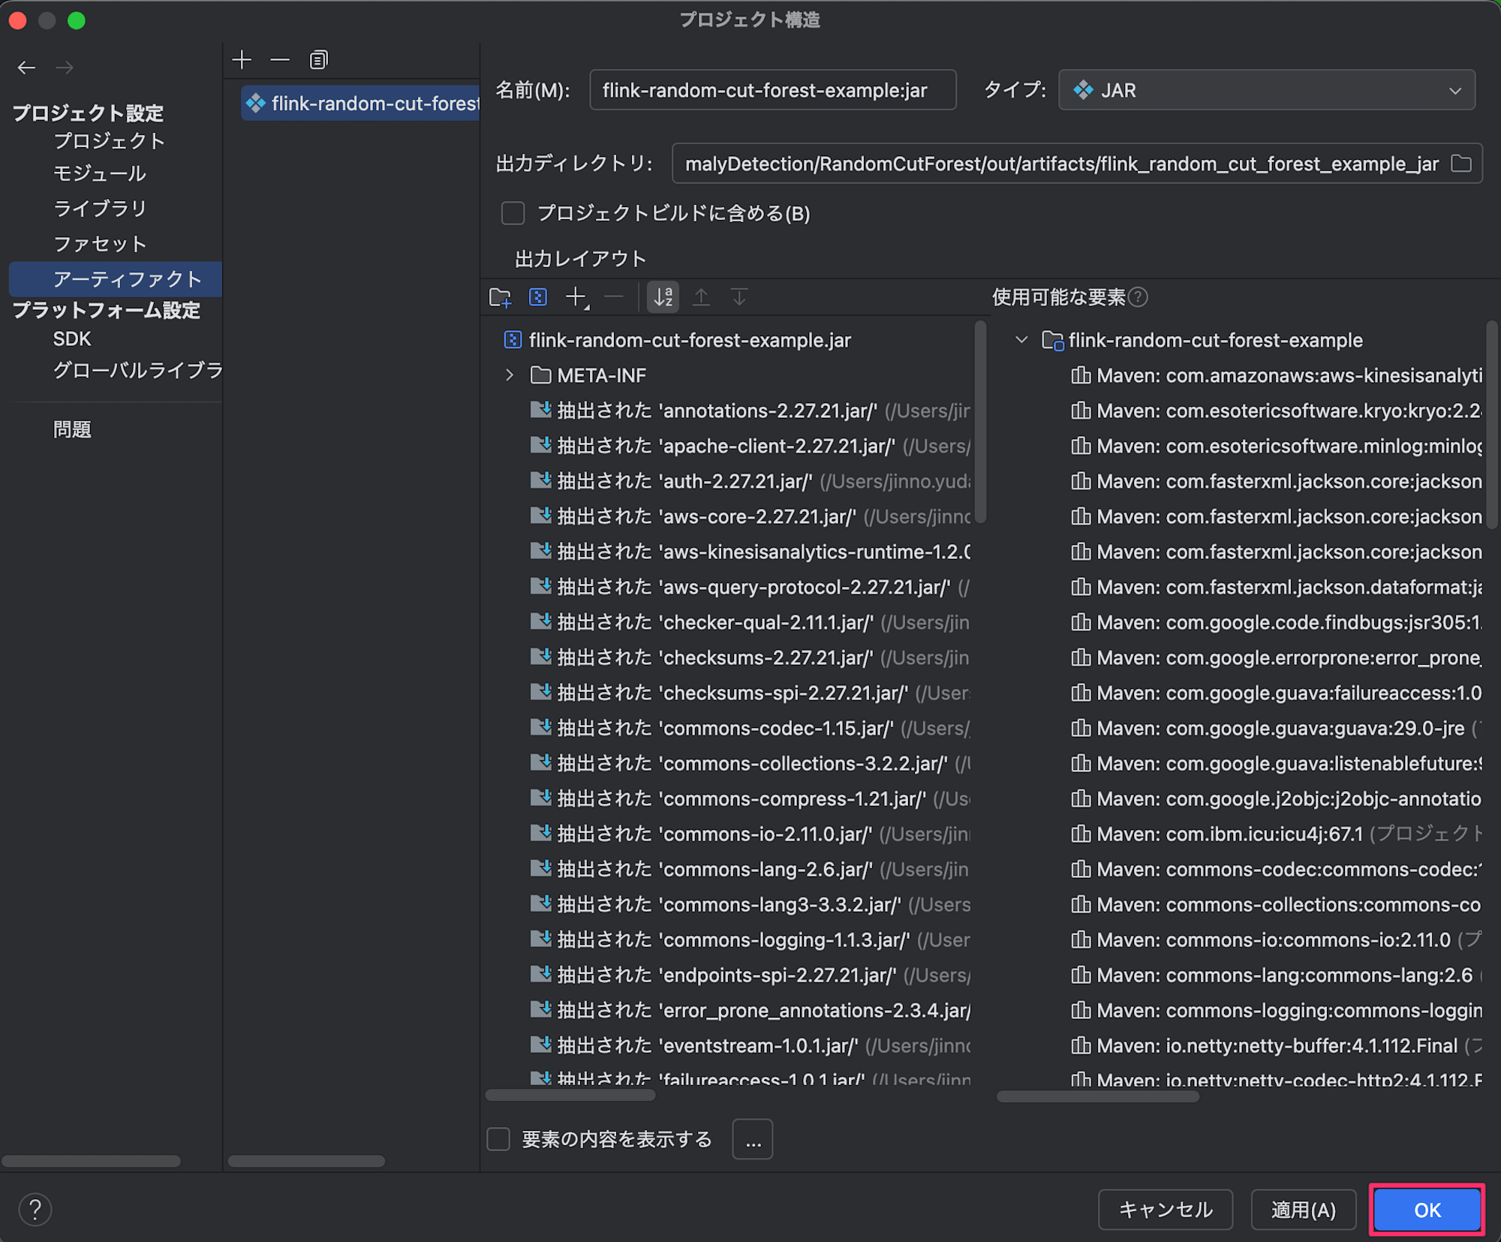Open SDK platform settings

tap(71, 339)
